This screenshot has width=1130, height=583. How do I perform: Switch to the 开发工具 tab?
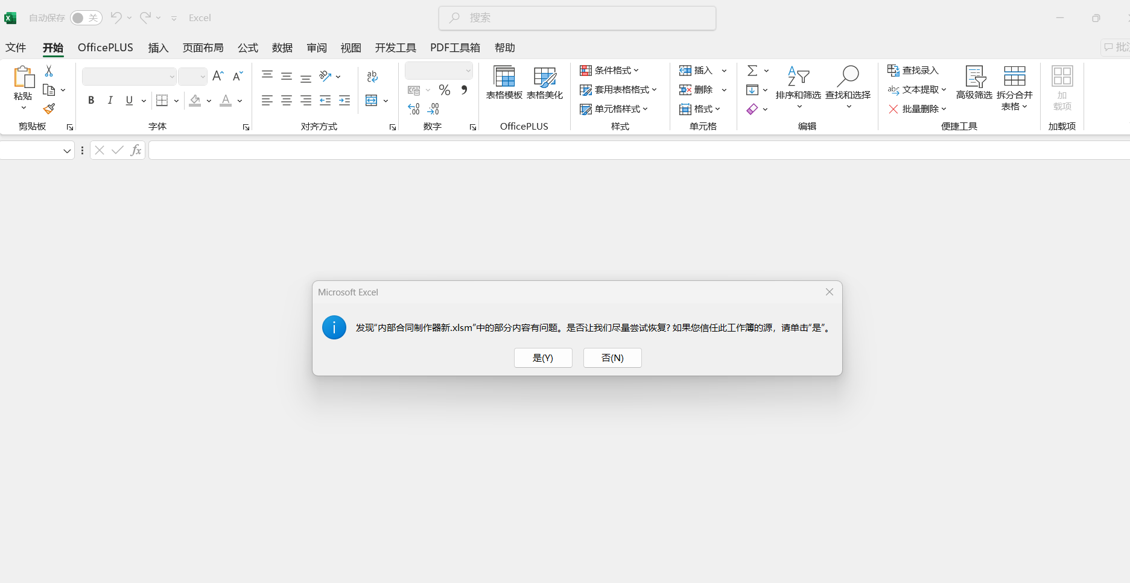tap(396, 48)
